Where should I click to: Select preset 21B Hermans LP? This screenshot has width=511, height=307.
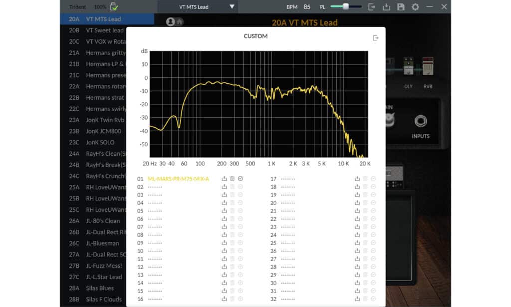pos(96,64)
